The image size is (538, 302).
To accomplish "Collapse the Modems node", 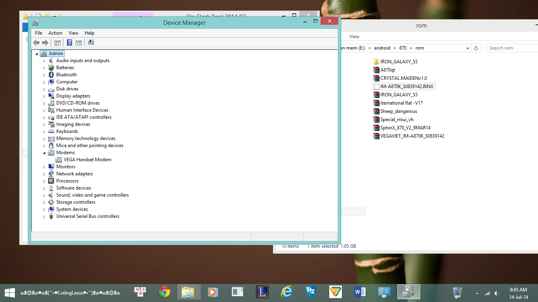I will pos(44,153).
